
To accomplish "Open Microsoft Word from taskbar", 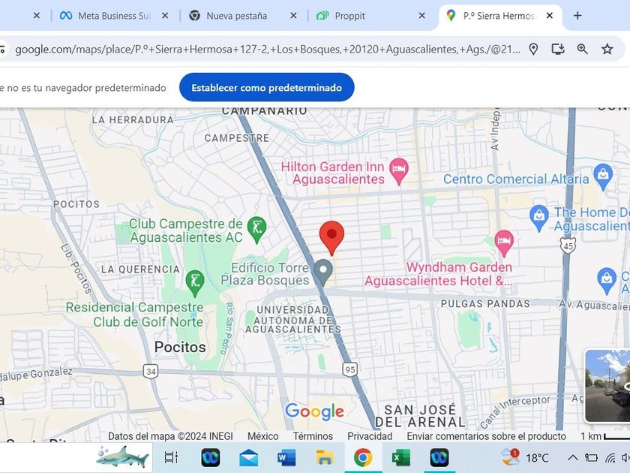I will tap(286, 458).
